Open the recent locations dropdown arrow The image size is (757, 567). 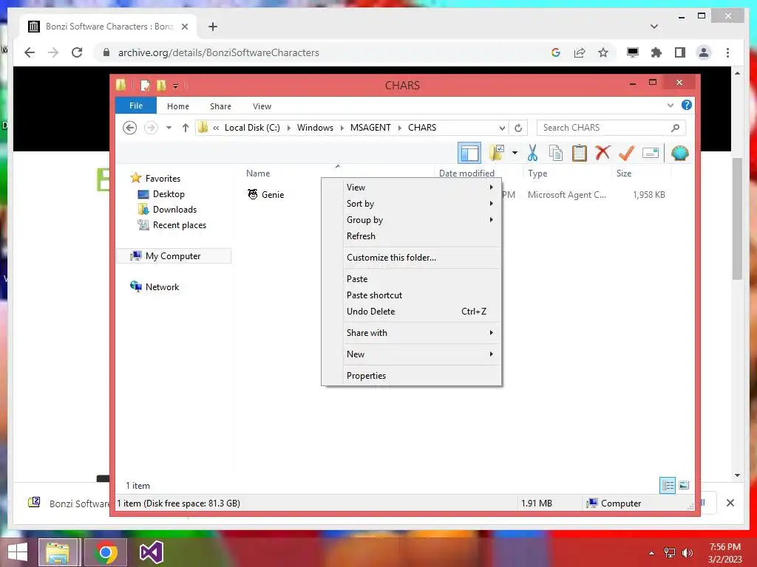[x=169, y=128]
